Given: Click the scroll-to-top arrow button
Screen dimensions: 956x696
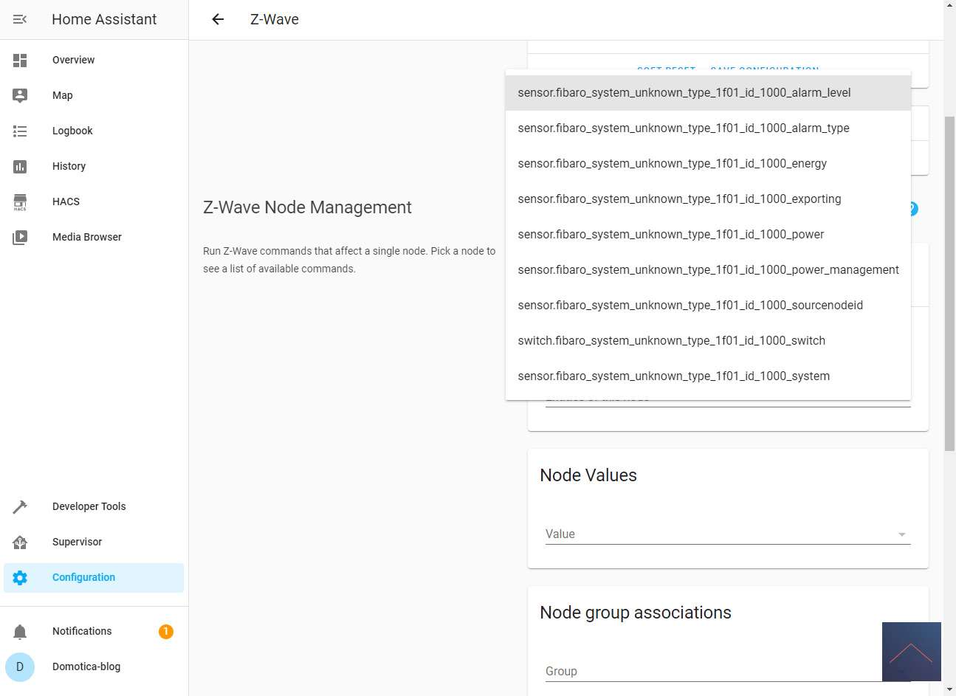Looking at the screenshot, I should (x=911, y=652).
